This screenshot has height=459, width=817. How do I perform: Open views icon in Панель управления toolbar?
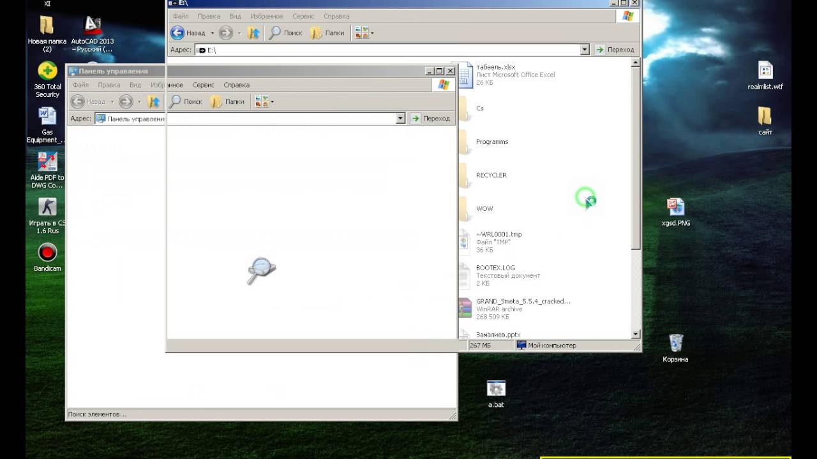tap(261, 101)
